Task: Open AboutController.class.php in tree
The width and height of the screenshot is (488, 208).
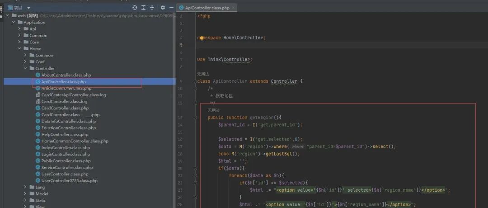Action: tap(66, 75)
